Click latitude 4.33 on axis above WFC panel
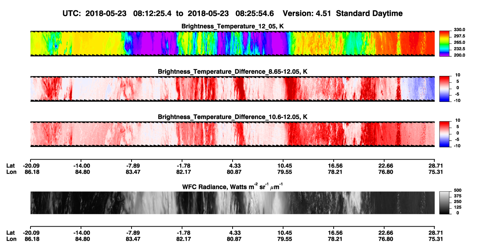Viewport: 483px width, 247px height. pyautogui.click(x=232, y=166)
